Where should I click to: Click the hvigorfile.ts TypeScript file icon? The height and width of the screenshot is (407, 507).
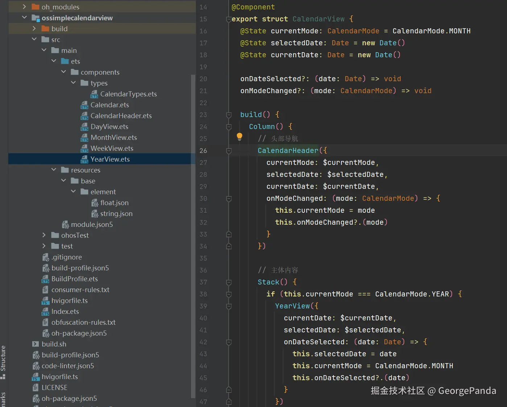pyautogui.click(x=45, y=301)
